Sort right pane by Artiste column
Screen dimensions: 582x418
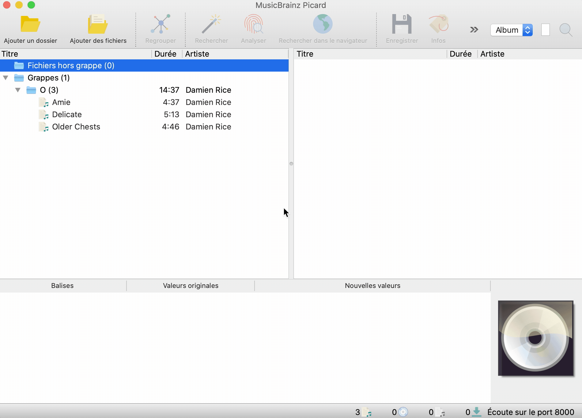530,54
